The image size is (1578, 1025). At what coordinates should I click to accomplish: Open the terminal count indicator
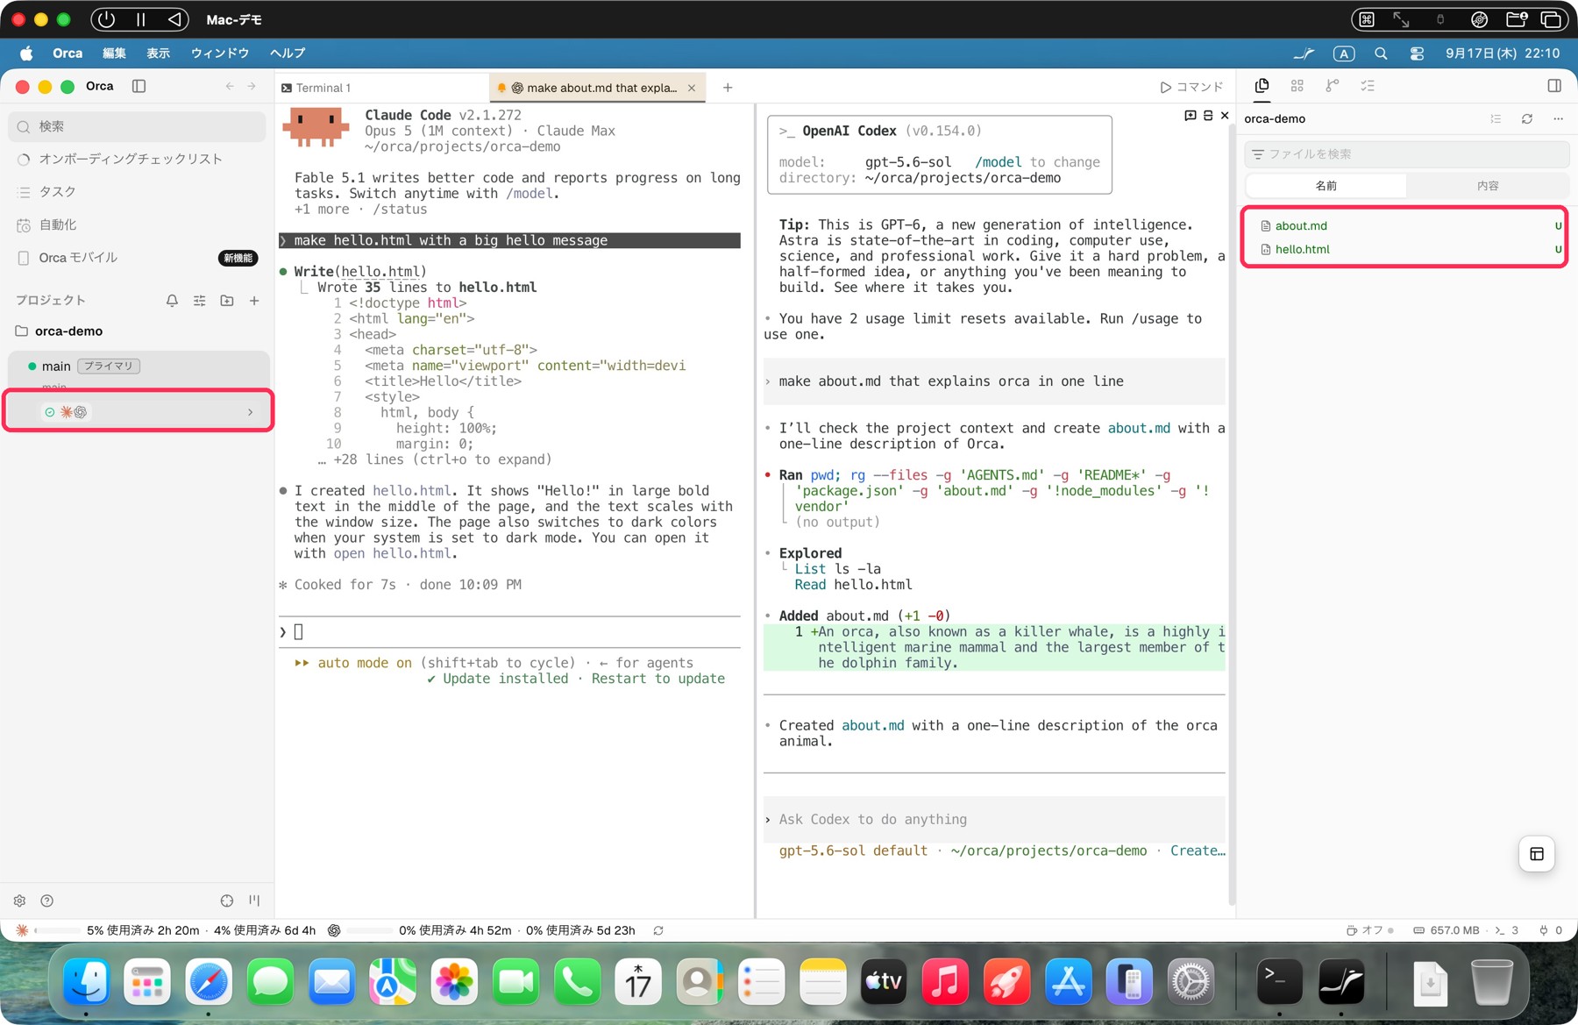tap(1507, 930)
